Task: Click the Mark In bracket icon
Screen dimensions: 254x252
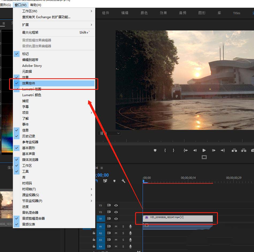Action: [165, 150]
